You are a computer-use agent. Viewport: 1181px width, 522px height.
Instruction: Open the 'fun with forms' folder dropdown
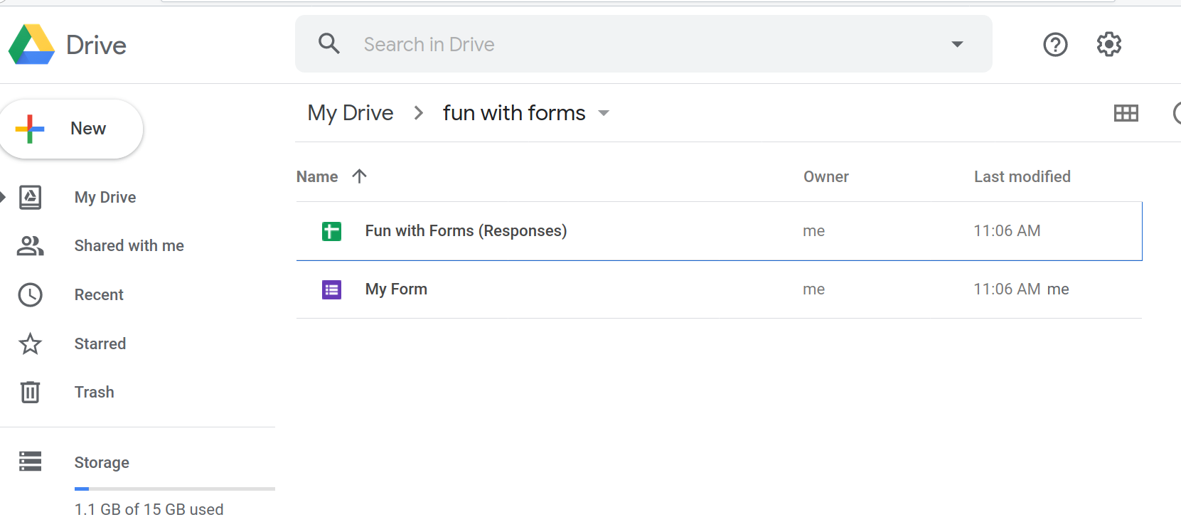tap(604, 113)
